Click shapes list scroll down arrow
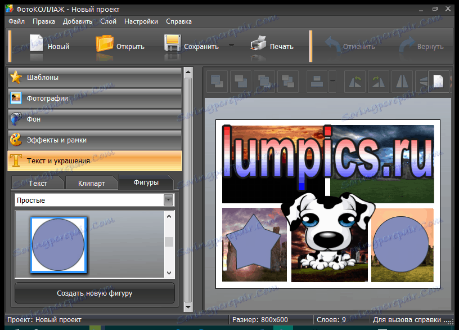Screen dimensions: 459x330 (x=169, y=273)
